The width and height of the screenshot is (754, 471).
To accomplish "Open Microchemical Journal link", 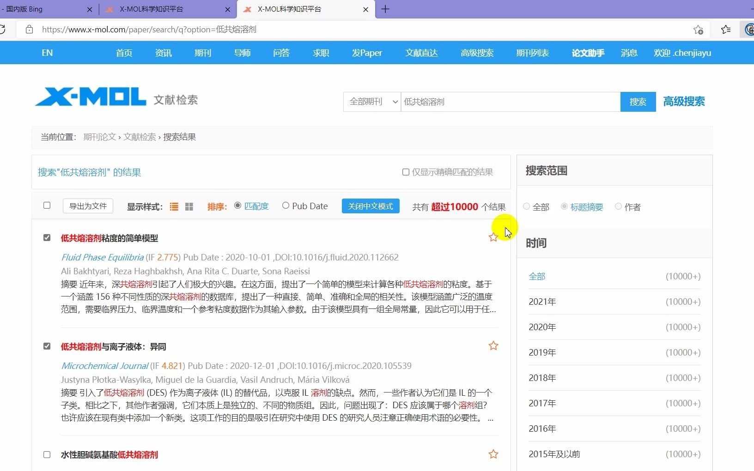I will pyautogui.click(x=105, y=366).
